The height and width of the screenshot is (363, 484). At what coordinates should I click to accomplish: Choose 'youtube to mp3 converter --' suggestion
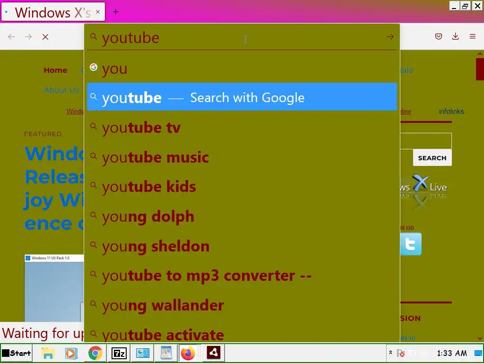coord(242,275)
